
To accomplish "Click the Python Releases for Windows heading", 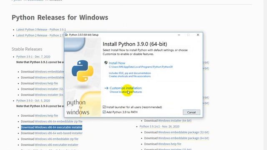I will pos(60,17).
